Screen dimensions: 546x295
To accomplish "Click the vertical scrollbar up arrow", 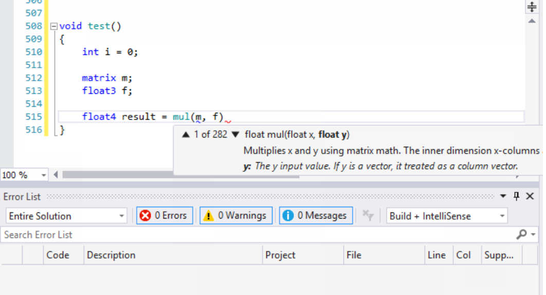I will point(532,21).
